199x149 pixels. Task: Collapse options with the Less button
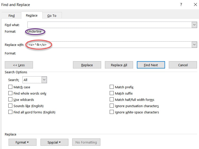coord(19,65)
